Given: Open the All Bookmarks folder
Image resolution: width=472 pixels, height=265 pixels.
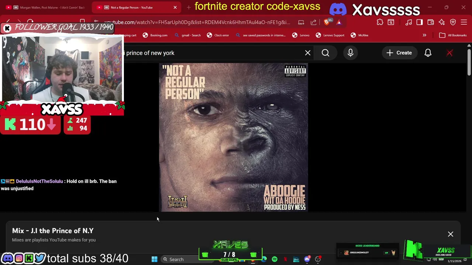Looking at the screenshot, I should pos(453,35).
